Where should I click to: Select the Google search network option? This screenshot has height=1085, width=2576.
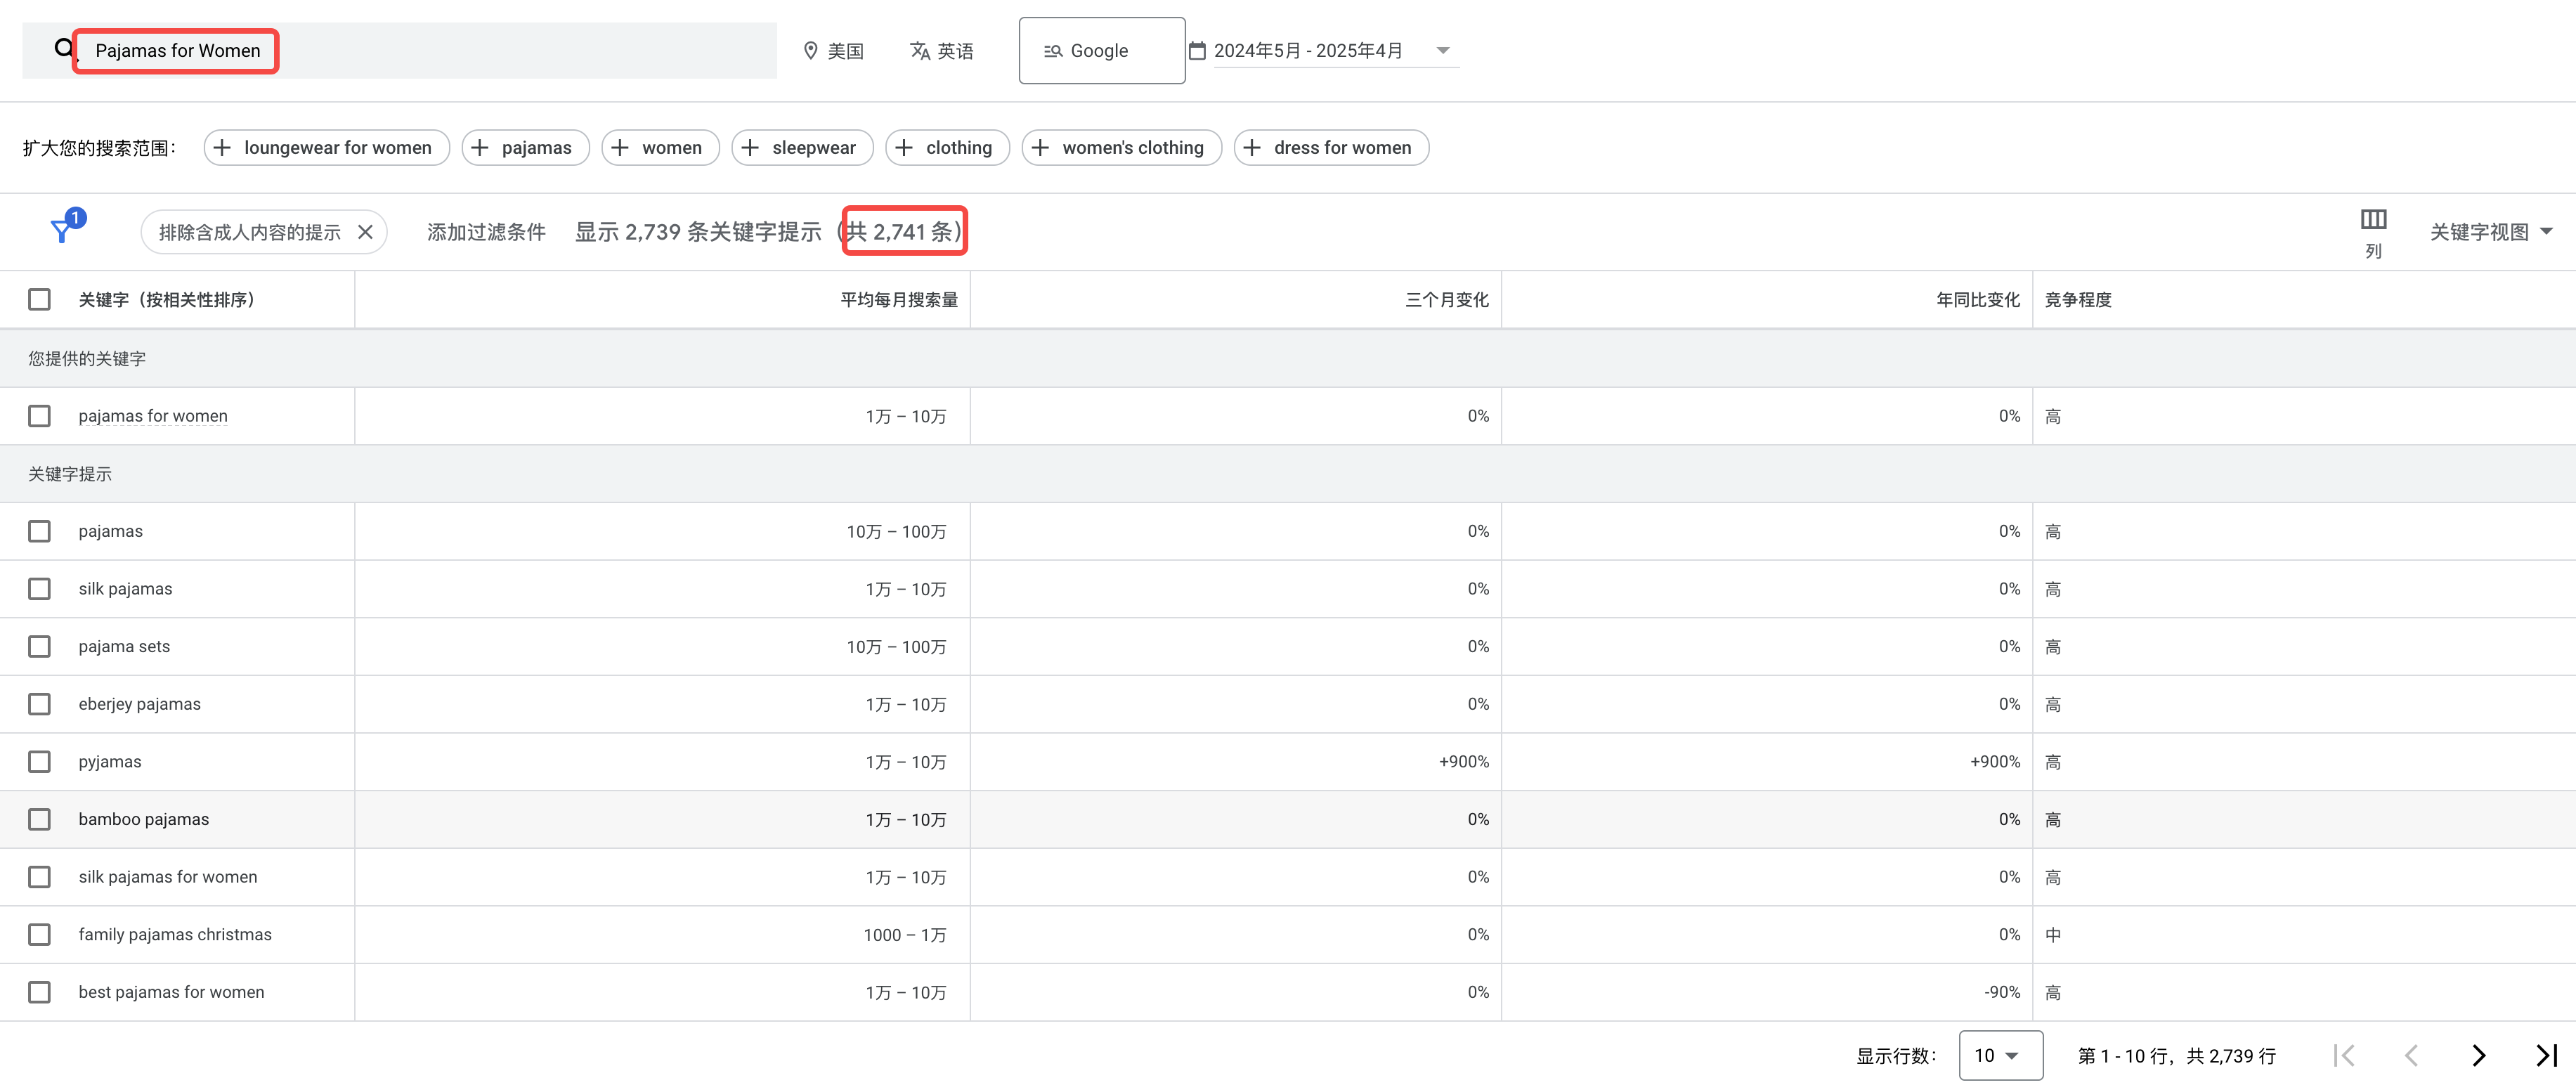pos(1102,51)
